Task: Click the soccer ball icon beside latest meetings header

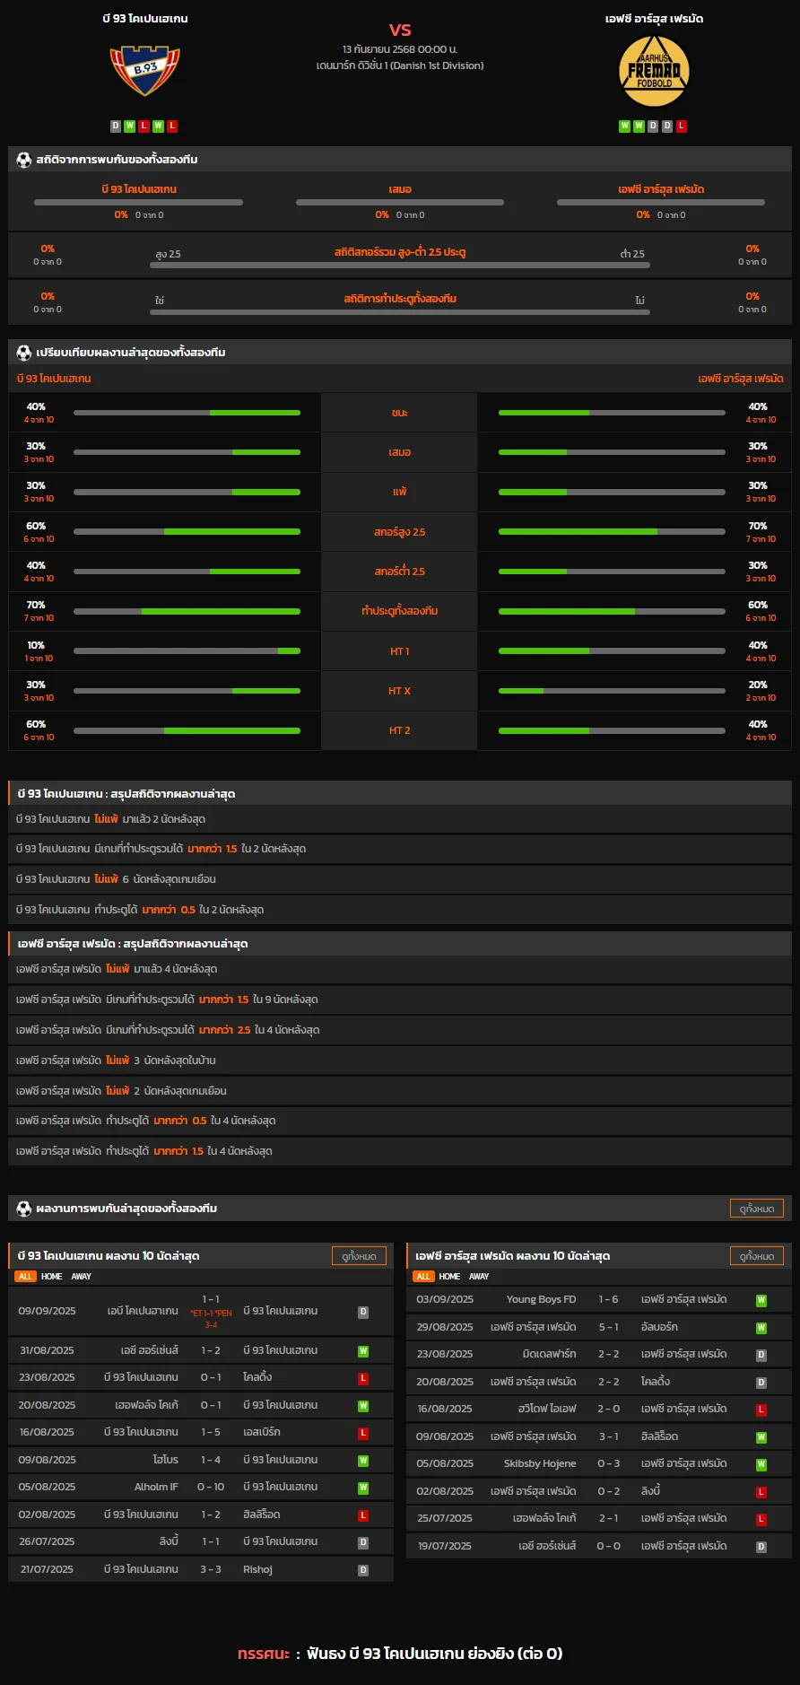Action: (x=24, y=1209)
